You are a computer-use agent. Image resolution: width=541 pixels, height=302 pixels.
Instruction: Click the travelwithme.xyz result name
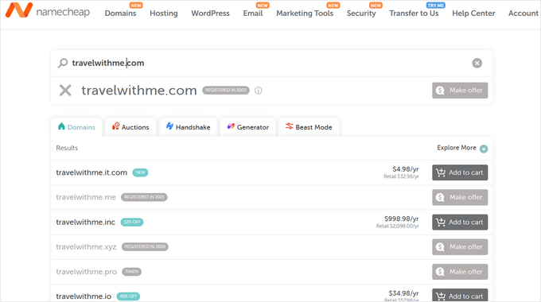[86, 247]
